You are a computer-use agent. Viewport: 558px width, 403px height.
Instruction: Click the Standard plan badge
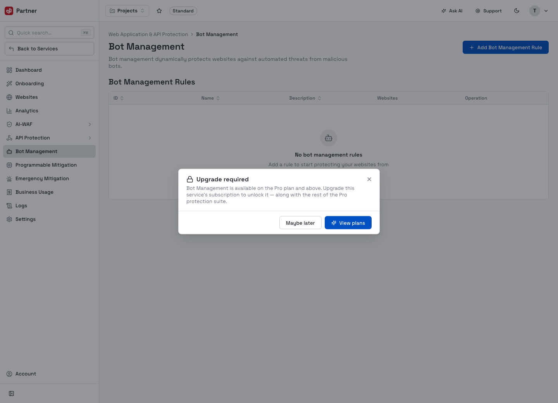coord(183,11)
